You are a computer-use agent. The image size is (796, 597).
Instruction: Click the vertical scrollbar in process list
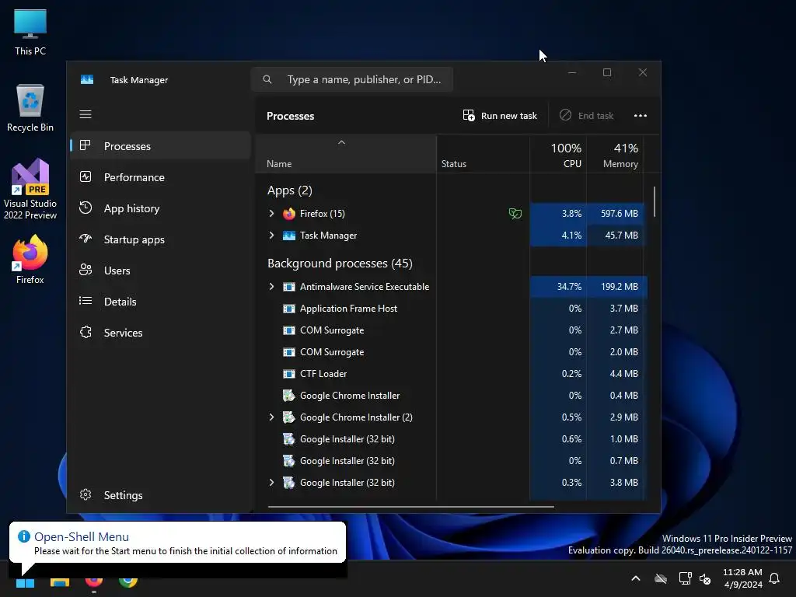pyautogui.click(x=655, y=201)
